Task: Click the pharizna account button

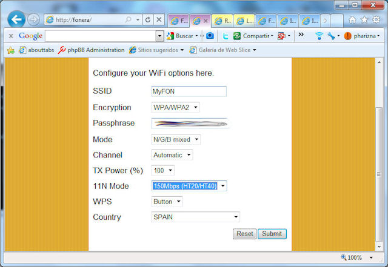Action: click(x=362, y=36)
